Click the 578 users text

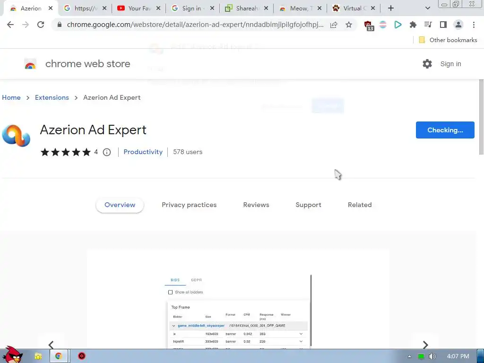pyautogui.click(x=188, y=152)
